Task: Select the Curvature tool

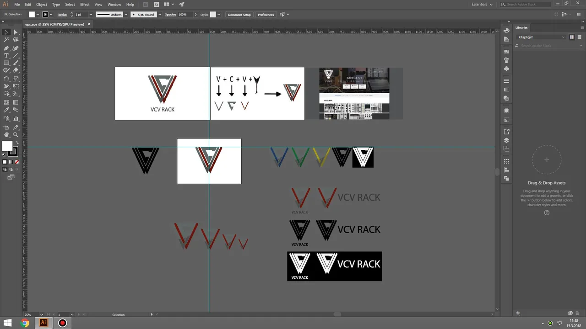Action: pos(16,48)
